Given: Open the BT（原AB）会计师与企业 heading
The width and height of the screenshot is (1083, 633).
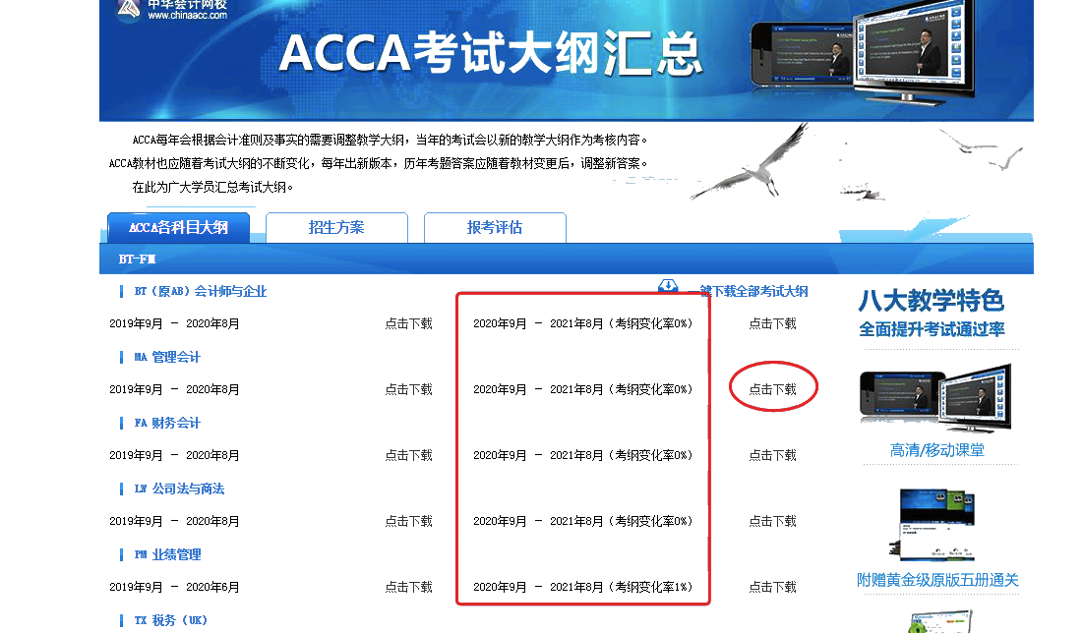Looking at the screenshot, I should coord(201,291).
